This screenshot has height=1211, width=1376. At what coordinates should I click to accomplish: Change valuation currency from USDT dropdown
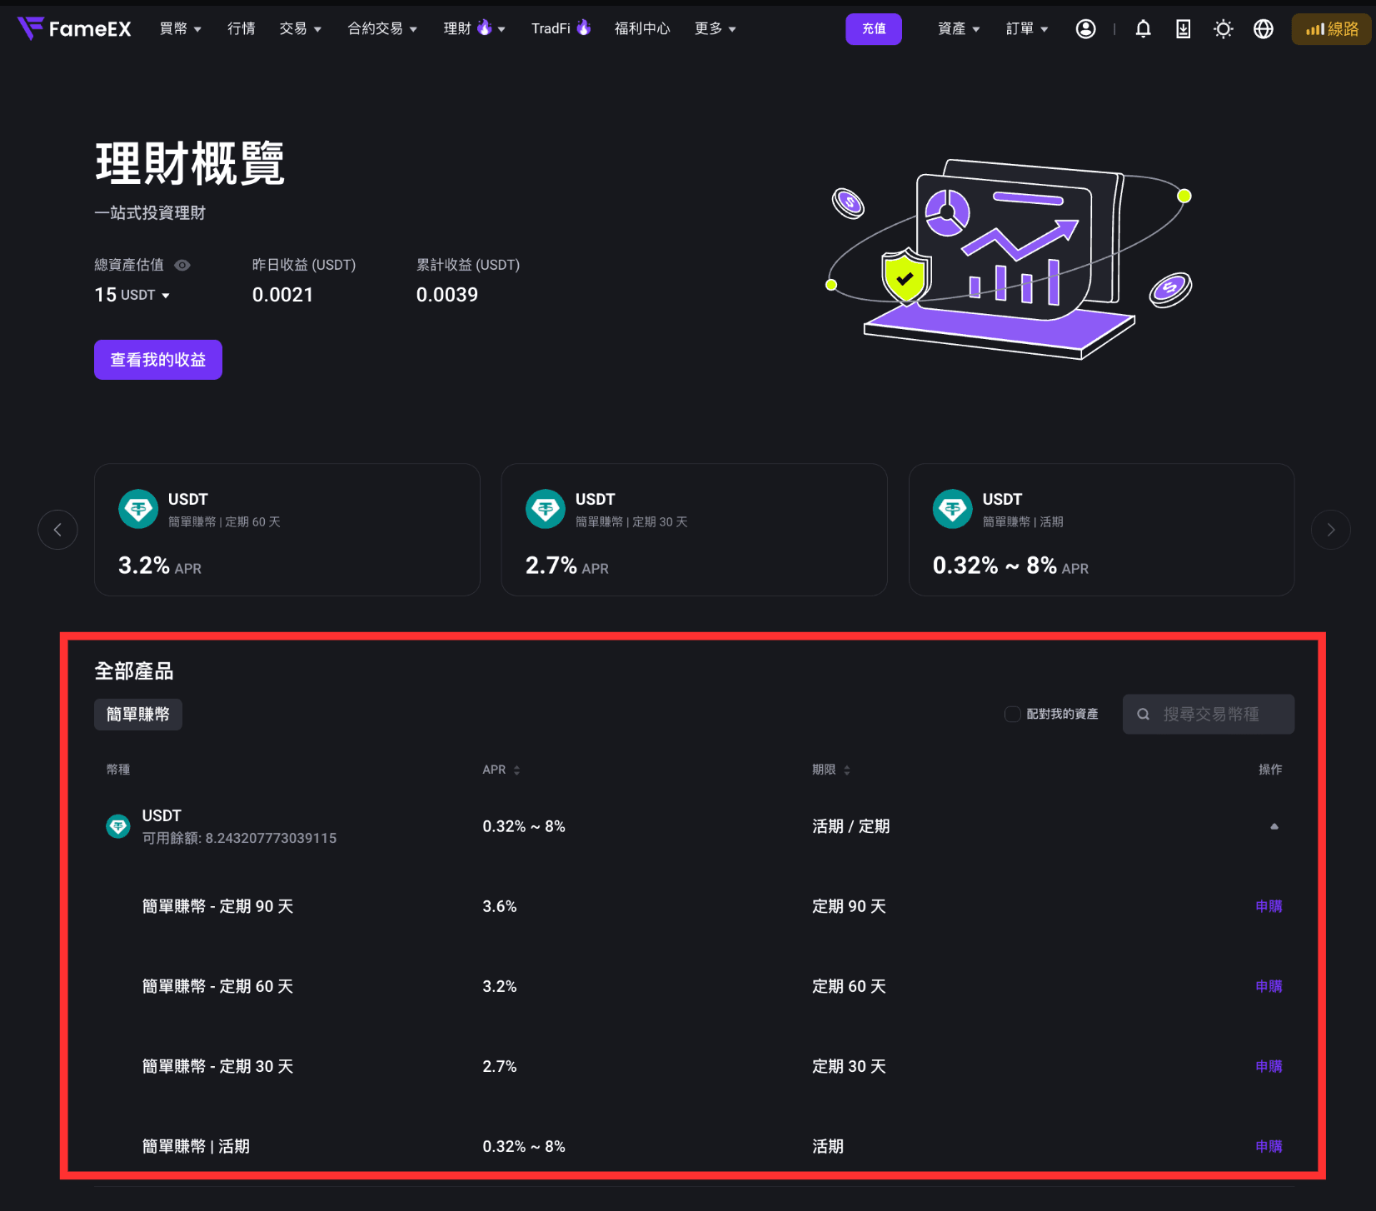click(146, 295)
